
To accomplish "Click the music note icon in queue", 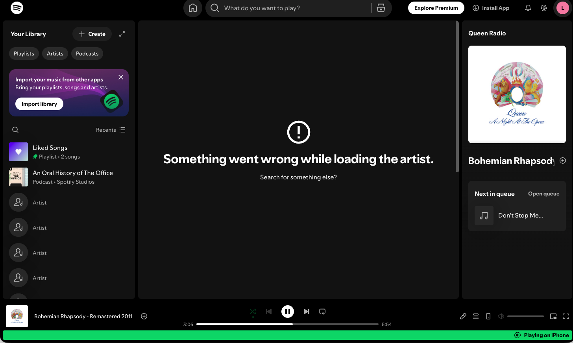I will pyautogui.click(x=484, y=216).
